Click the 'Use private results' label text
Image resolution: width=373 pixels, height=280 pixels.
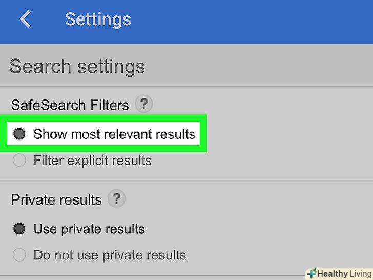coord(89,229)
